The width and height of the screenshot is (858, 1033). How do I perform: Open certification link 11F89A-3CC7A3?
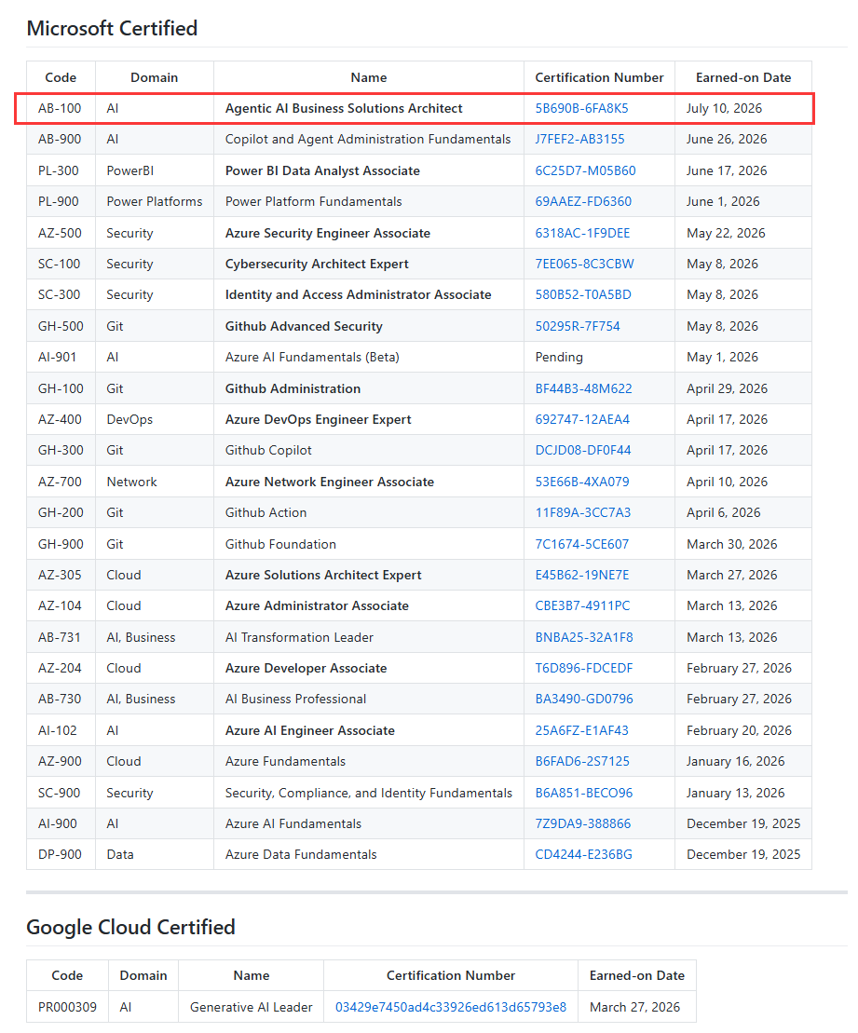582,512
